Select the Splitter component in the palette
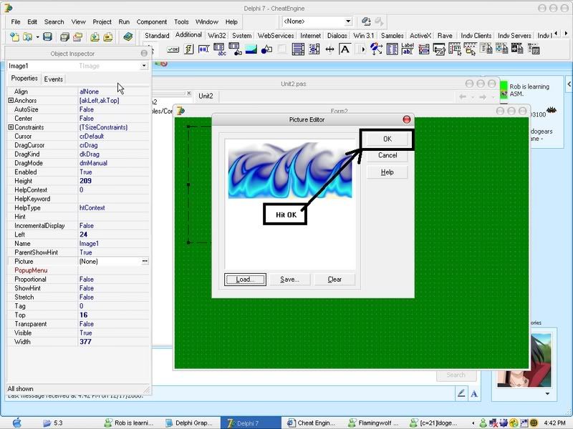Screen dimensions: 573x429 [x=329, y=49]
